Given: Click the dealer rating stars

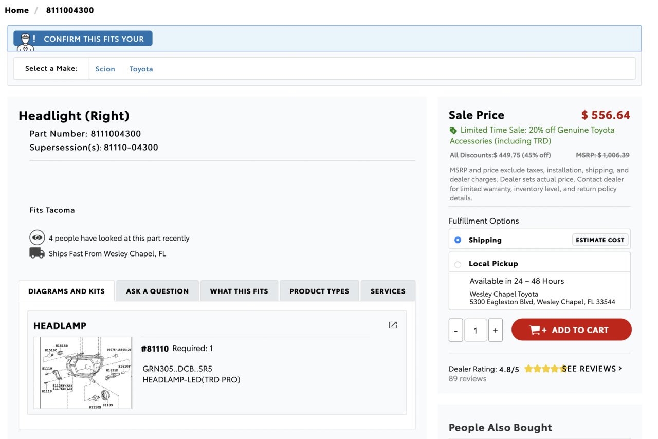Looking at the screenshot, I should coord(544,369).
